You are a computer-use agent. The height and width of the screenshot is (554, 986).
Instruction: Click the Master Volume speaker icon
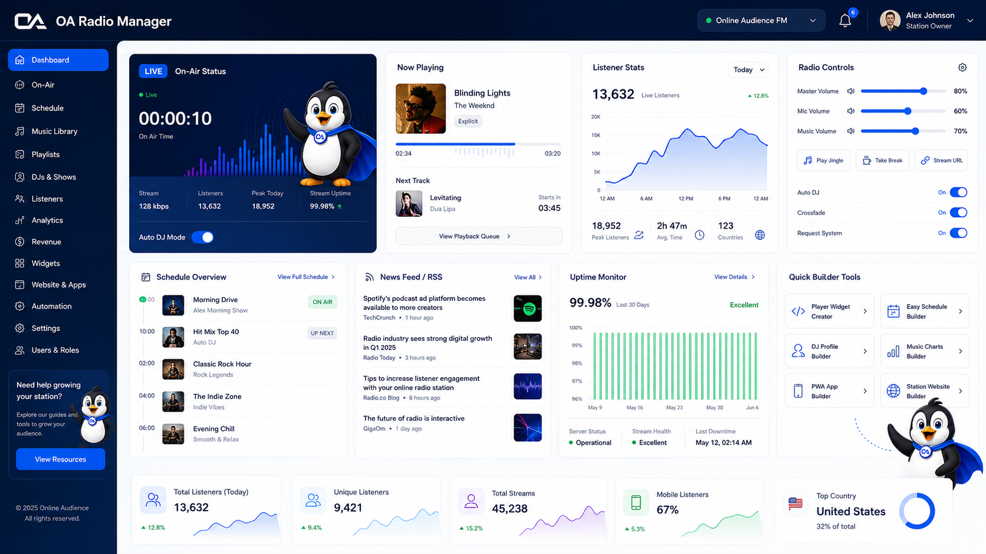(x=851, y=91)
